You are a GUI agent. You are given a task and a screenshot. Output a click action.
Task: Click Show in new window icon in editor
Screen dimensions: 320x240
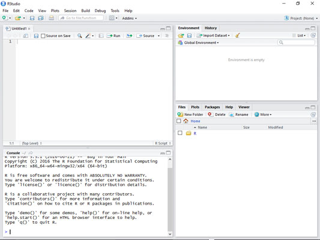click(25, 36)
